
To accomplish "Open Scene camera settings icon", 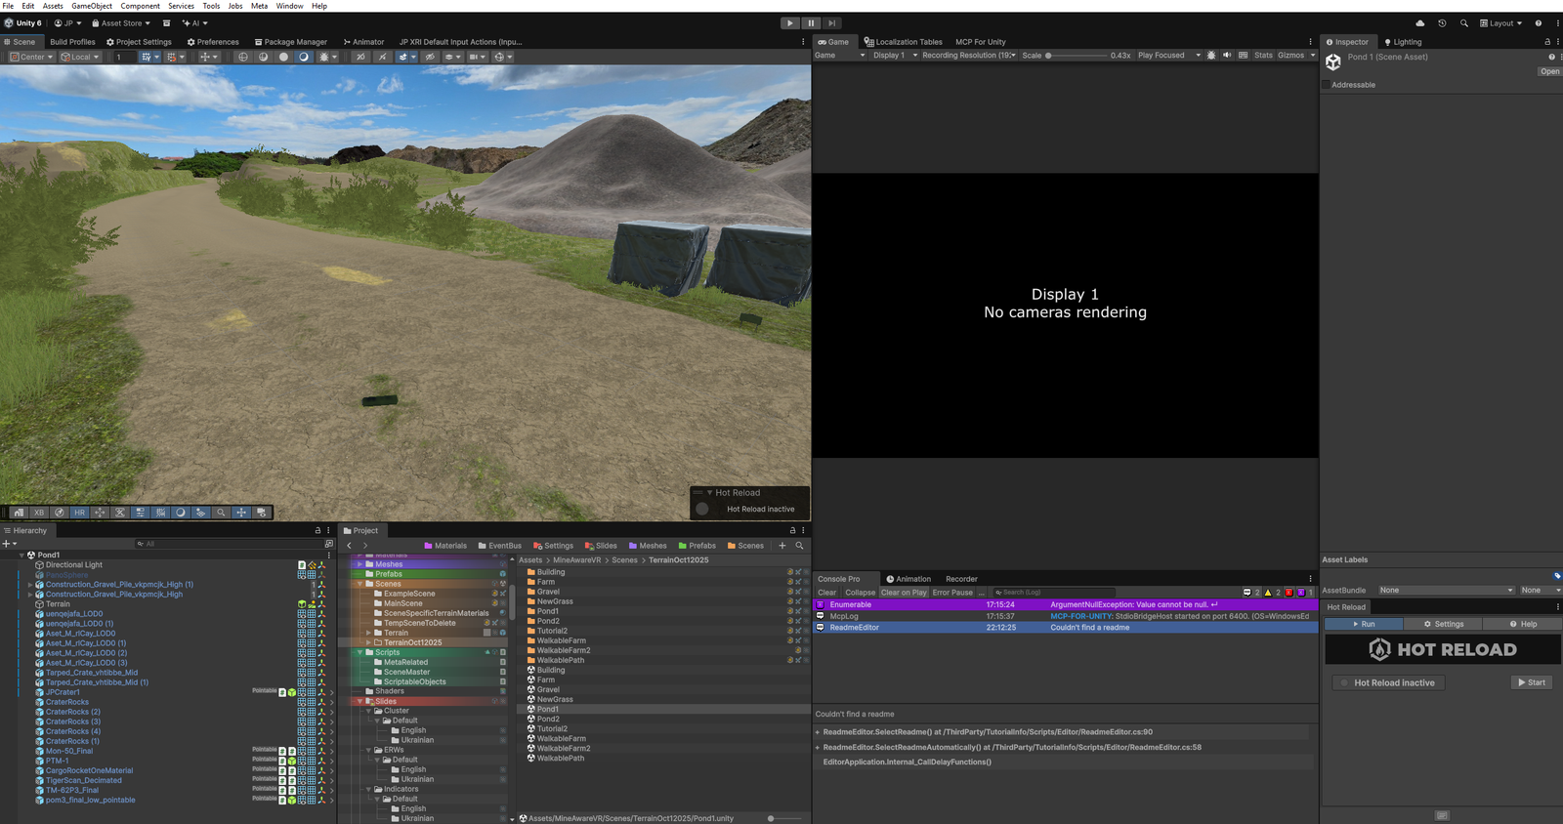I will click(476, 57).
